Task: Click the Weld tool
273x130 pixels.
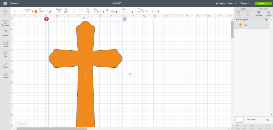Action: pos(244,127)
